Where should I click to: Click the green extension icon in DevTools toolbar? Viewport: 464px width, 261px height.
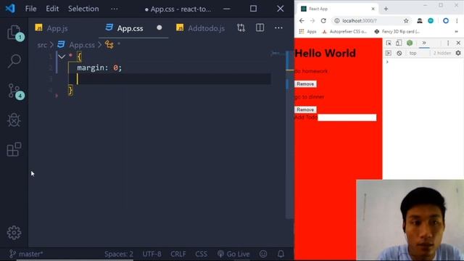click(x=410, y=43)
